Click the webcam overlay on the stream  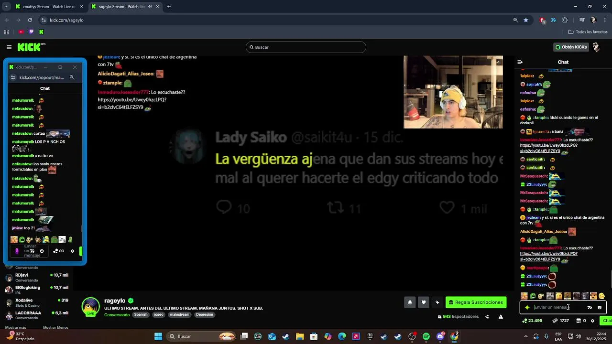coord(453,92)
